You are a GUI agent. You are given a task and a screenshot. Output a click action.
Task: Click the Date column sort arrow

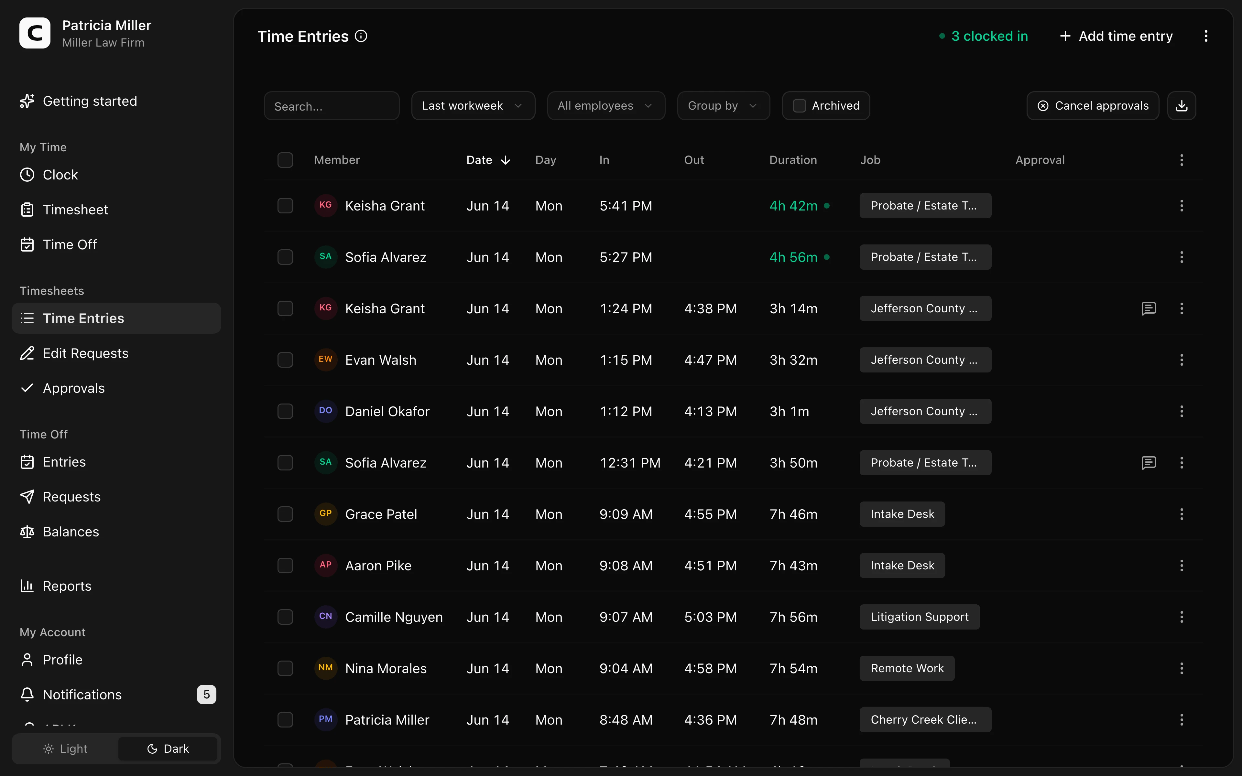(506, 160)
